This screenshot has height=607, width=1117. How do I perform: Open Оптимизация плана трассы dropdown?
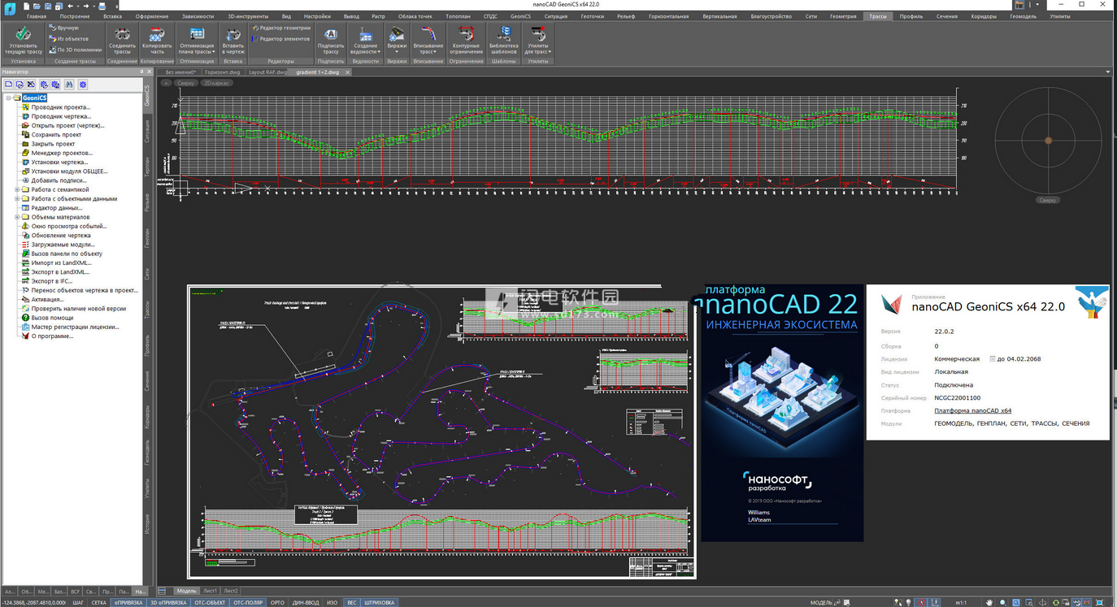197,39
